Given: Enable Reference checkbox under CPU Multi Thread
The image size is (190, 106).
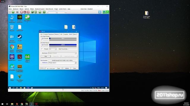Looking at the screenshot, I should (42, 47).
